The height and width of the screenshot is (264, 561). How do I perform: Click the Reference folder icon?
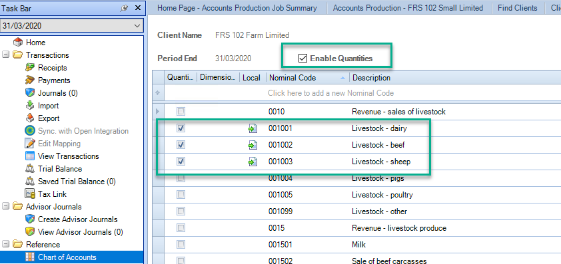(x=17, y=244)
